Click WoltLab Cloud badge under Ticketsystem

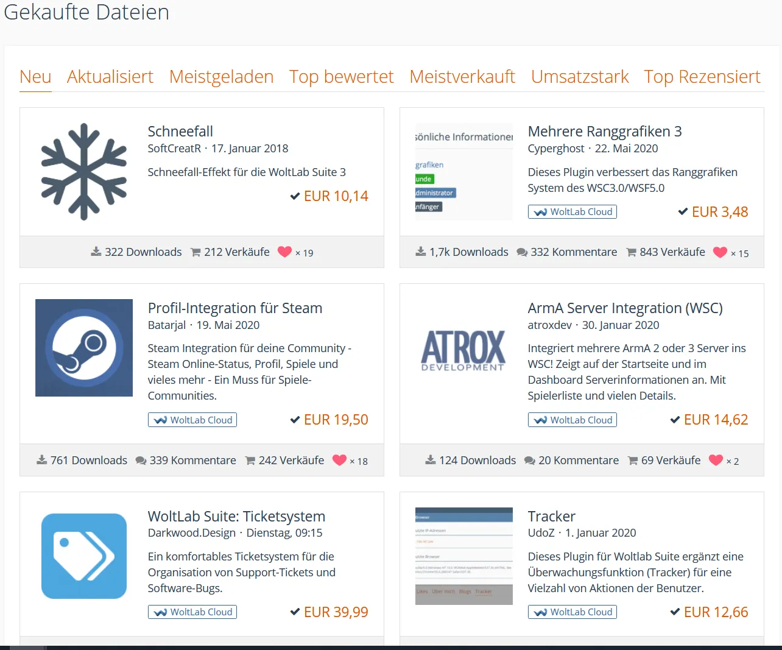192,612
